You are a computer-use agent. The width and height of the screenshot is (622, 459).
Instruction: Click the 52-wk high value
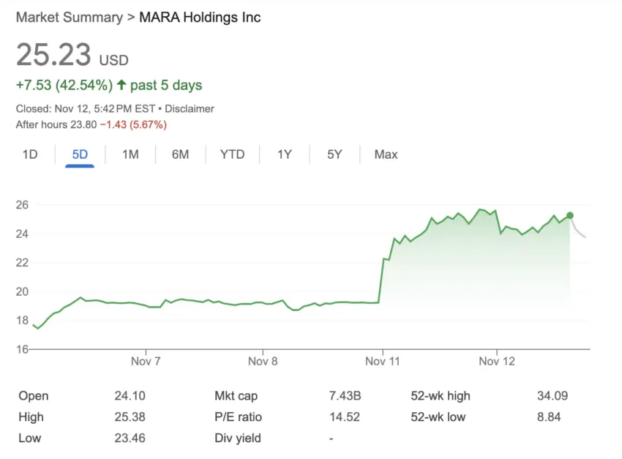tap(552, 396)
